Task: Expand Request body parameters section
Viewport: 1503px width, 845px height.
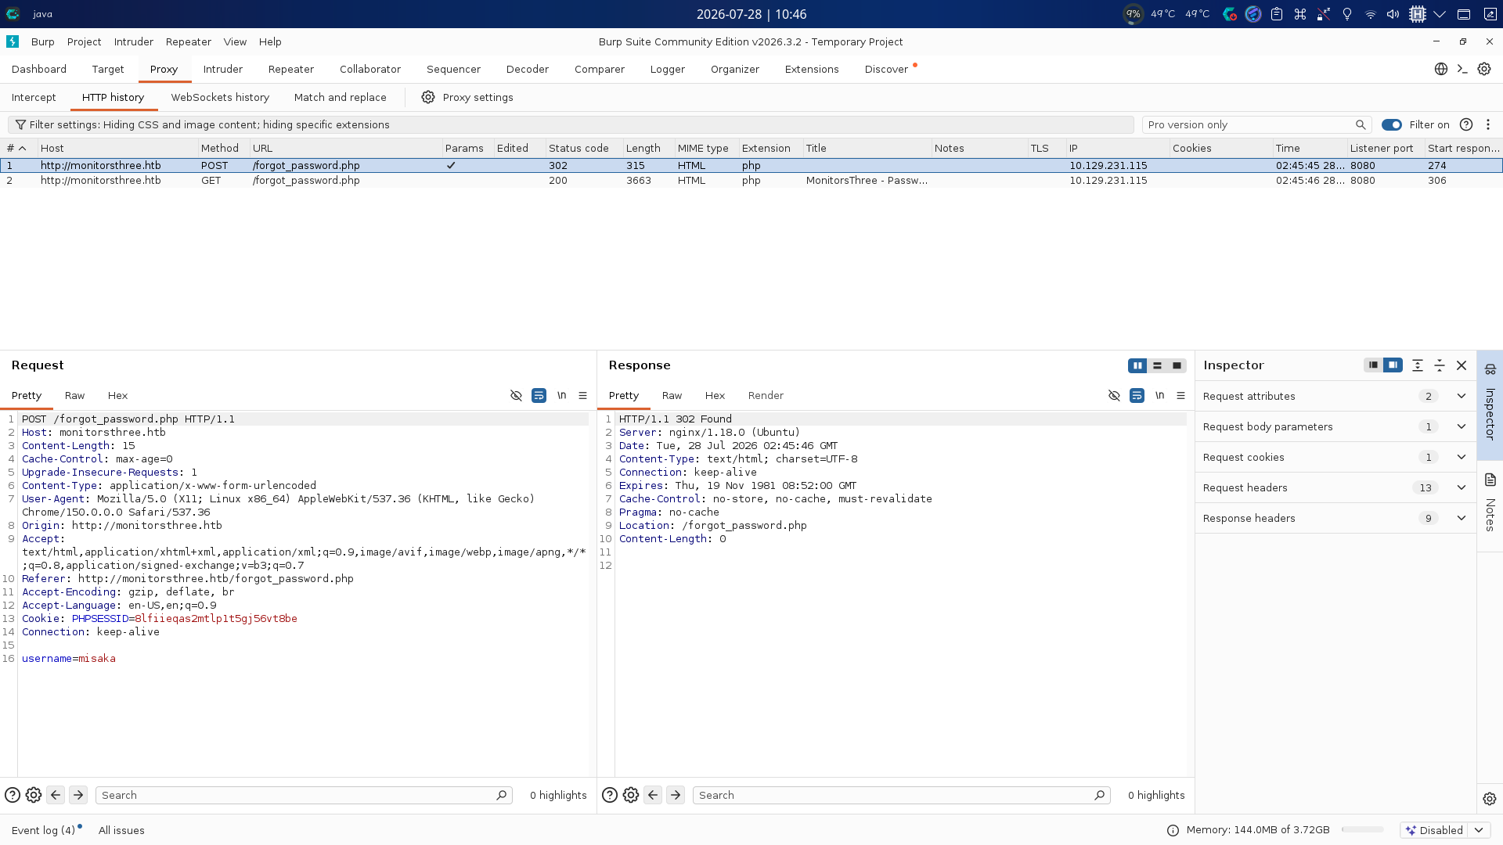Action: click(1462, 426)
